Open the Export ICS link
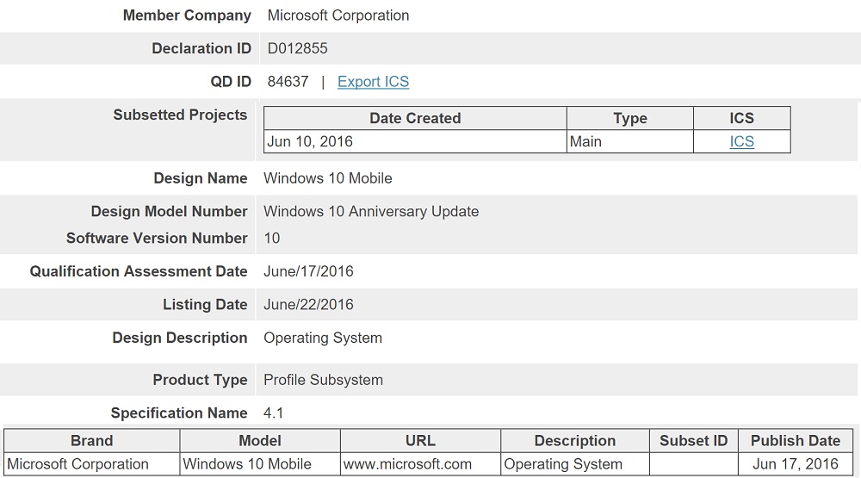Image resolution: width=861 pixels, height=478 pixels. pyautogui.click(x=373, y=82)
